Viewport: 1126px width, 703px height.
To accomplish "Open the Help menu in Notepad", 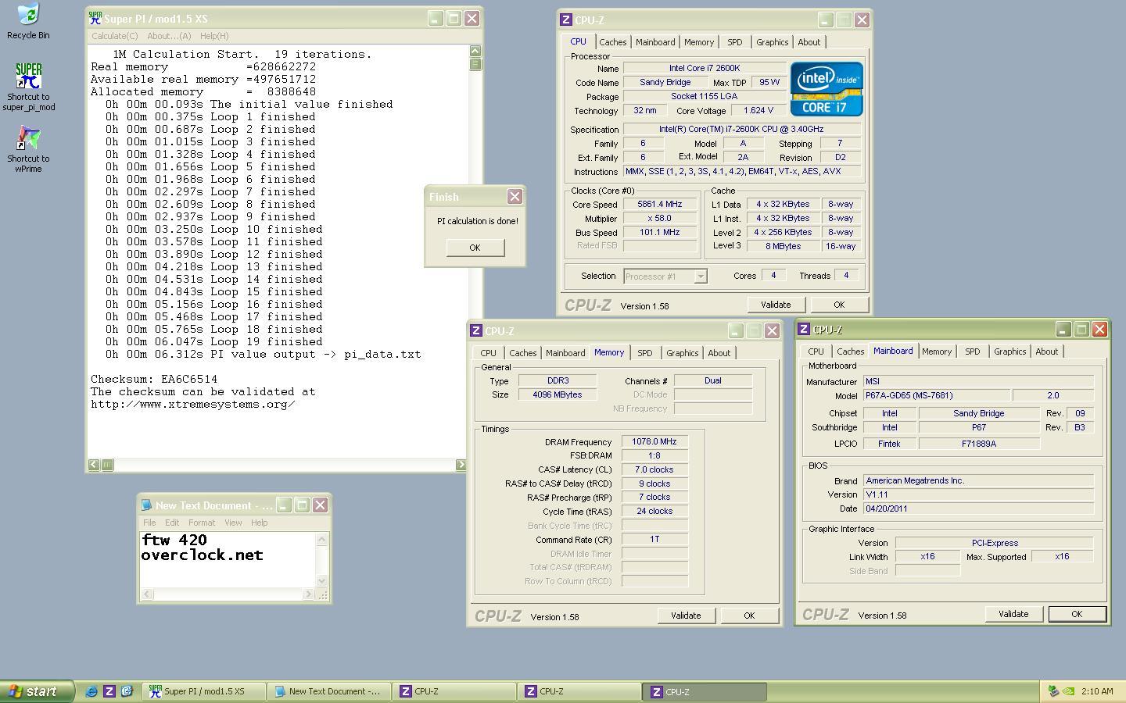I will 259,523.
